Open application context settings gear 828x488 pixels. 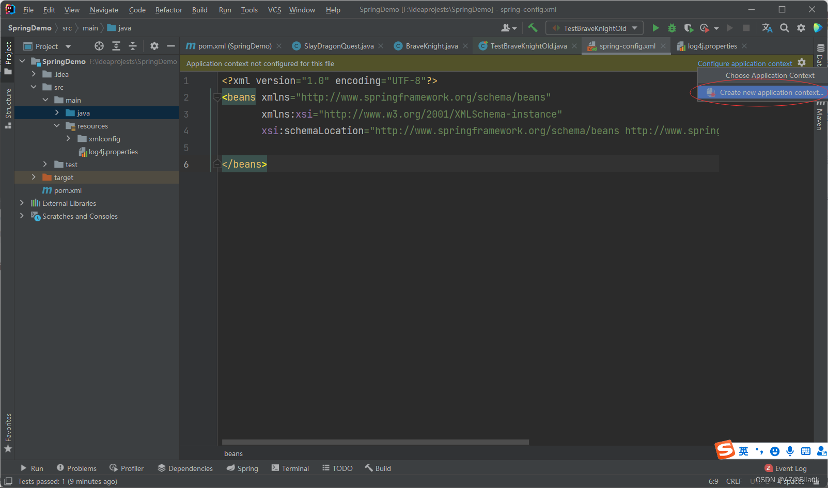click(x=802, y=62)
